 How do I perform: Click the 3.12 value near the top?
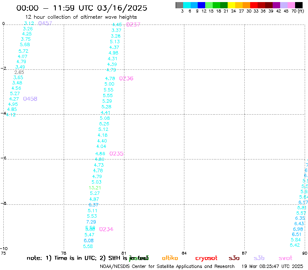point(29,23)
